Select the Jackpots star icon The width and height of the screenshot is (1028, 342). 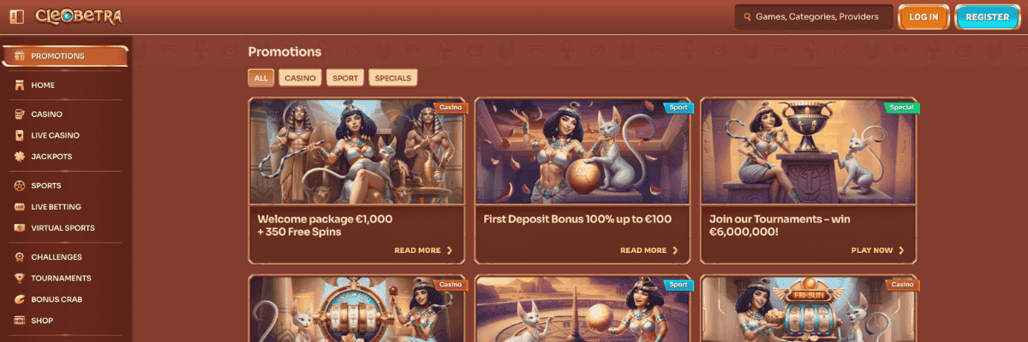tap(20, 156)
